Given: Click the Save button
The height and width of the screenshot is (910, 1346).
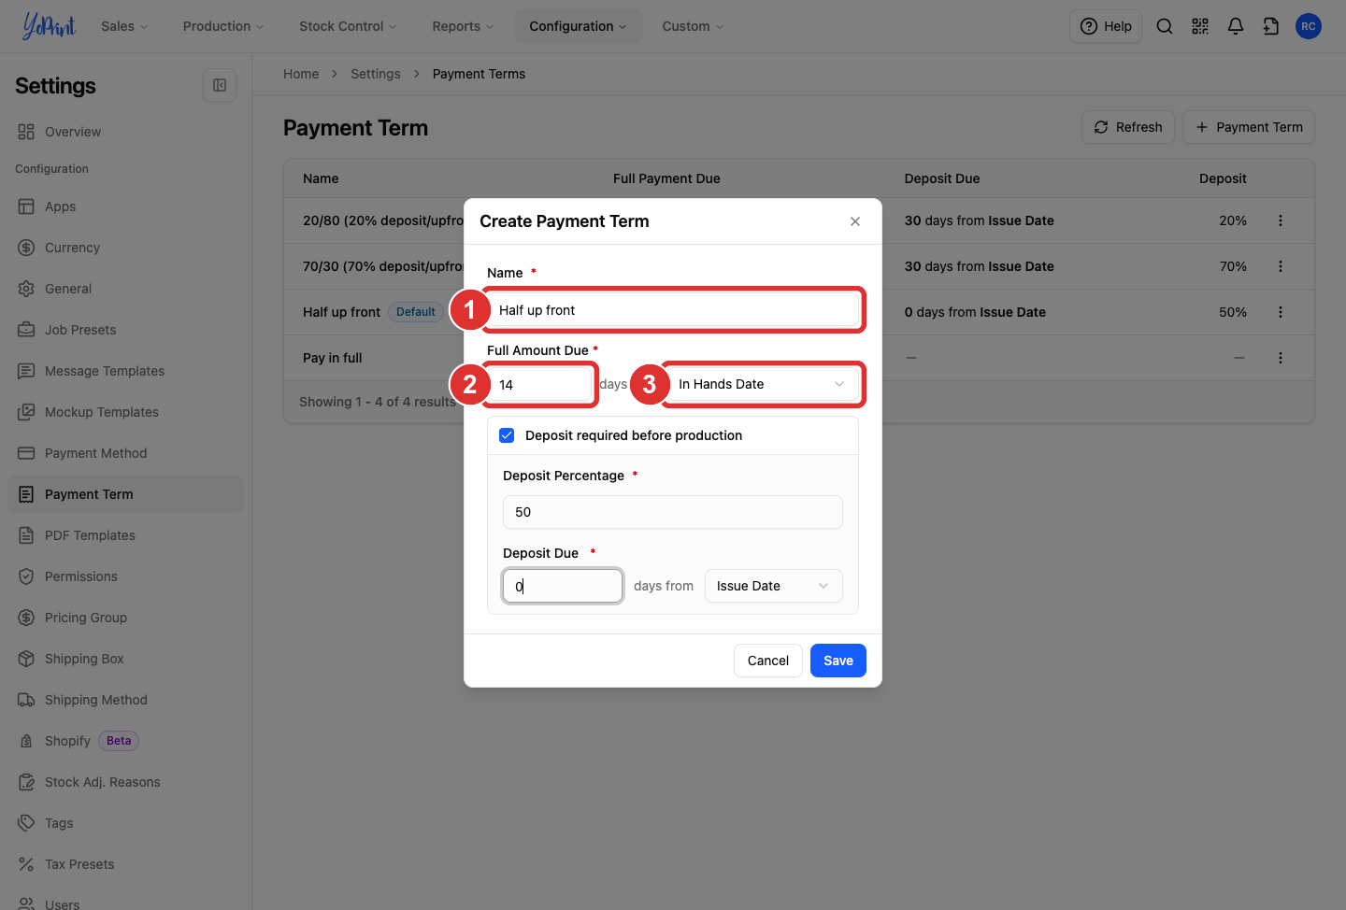Looking at the screenshot, I should (x=838, y=661).
